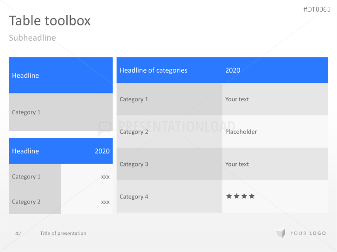Click the 'YOUR LOGO' text

pos(308,234)
